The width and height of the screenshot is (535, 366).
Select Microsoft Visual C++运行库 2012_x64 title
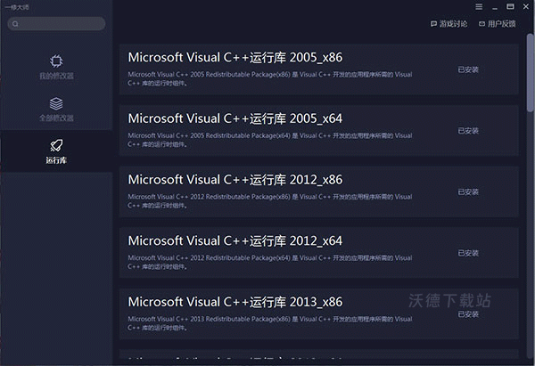235,241
